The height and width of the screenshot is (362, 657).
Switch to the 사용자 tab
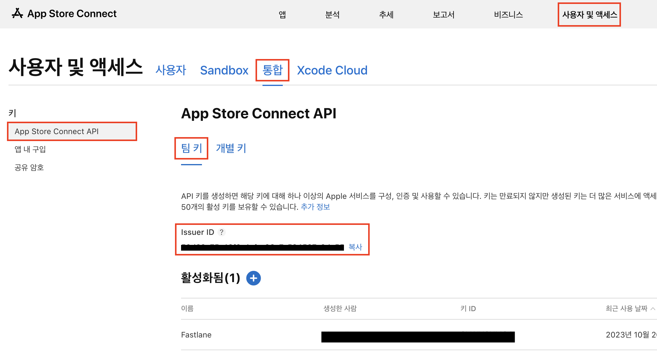(171, 70)
